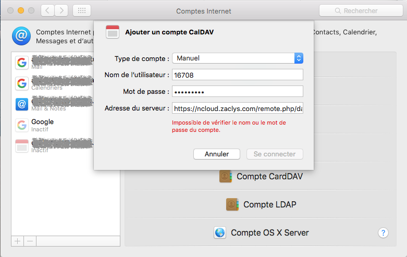
Task: Open the Type de compte dropdown
Action: click(238, 58)
